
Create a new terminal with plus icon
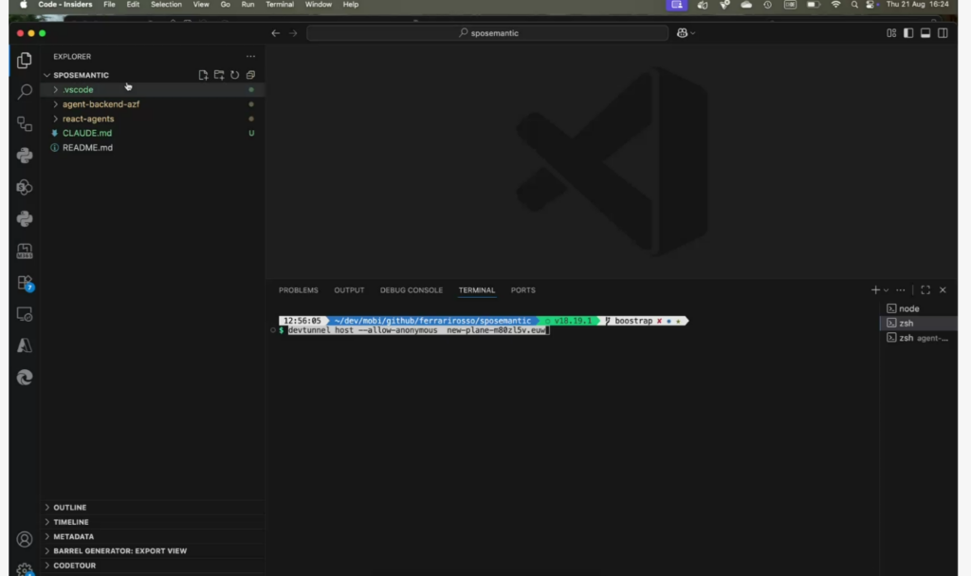tap(875, 290)
